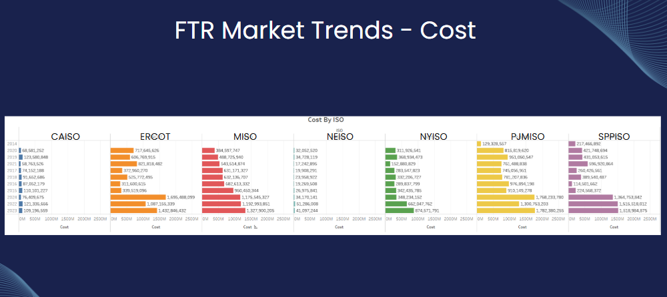Click the orange ERCOT bar for 2024
This screenshot has width=667, height=297.
point(138,197)
